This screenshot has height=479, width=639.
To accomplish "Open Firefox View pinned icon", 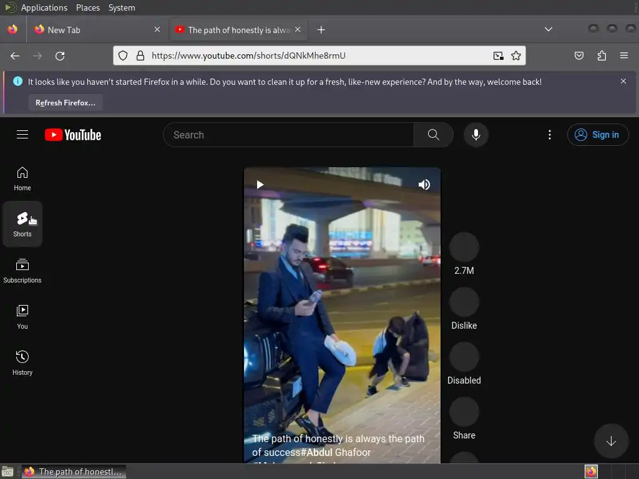I will [x=12, y=29].
